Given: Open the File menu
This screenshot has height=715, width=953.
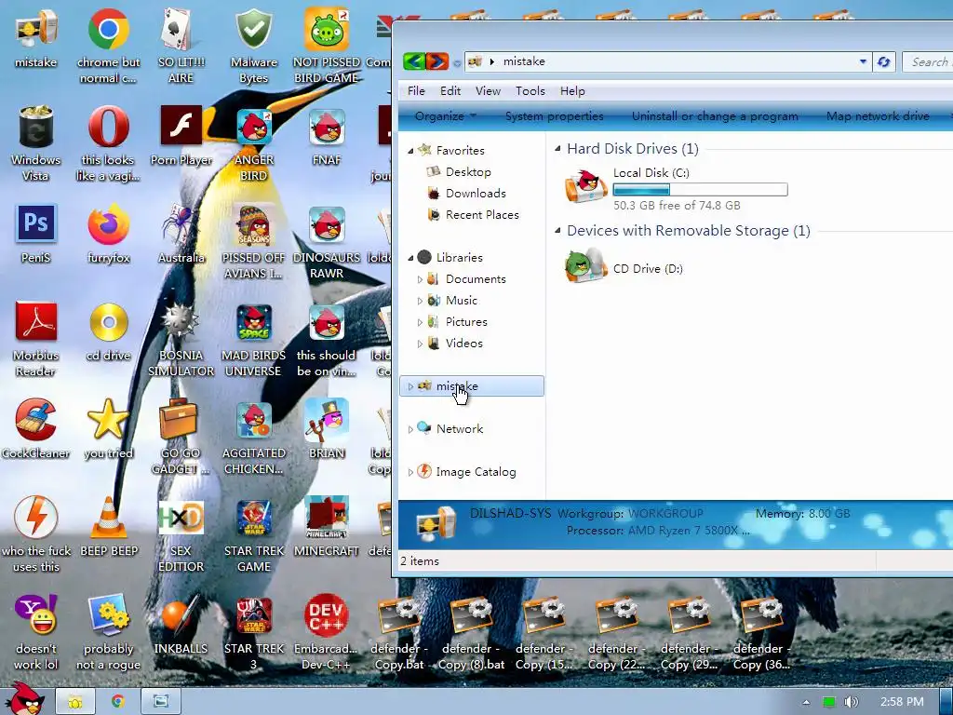Looking at the screenshot, I should point(416,90).
